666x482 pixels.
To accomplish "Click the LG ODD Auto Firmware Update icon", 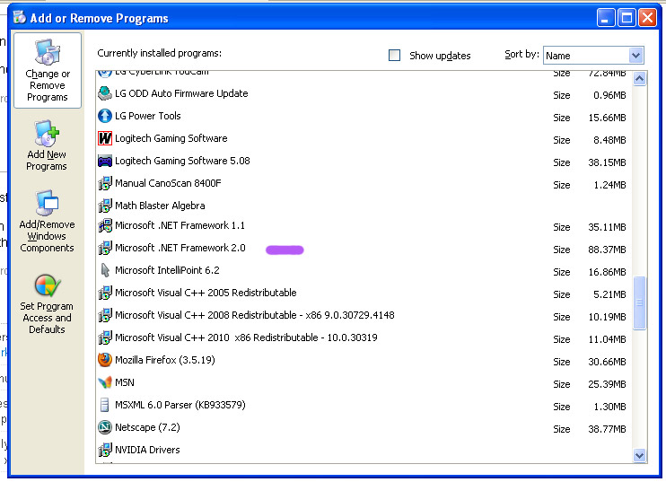I will (x=104, y=93).
